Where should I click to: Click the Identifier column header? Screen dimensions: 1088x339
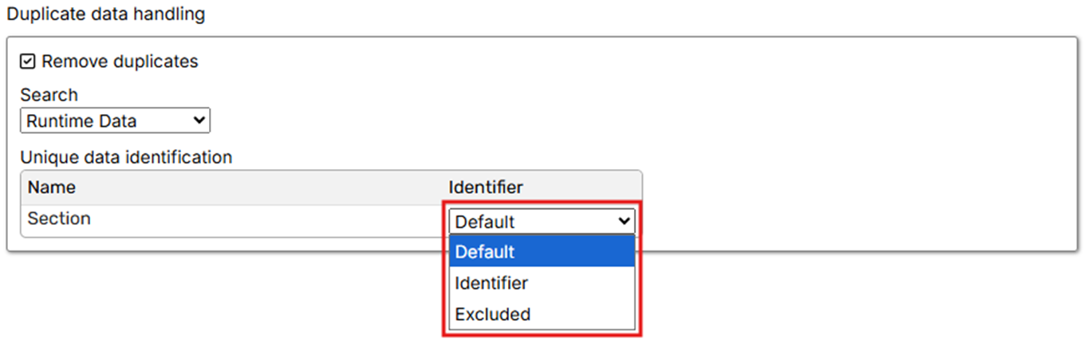pos(486,187)
